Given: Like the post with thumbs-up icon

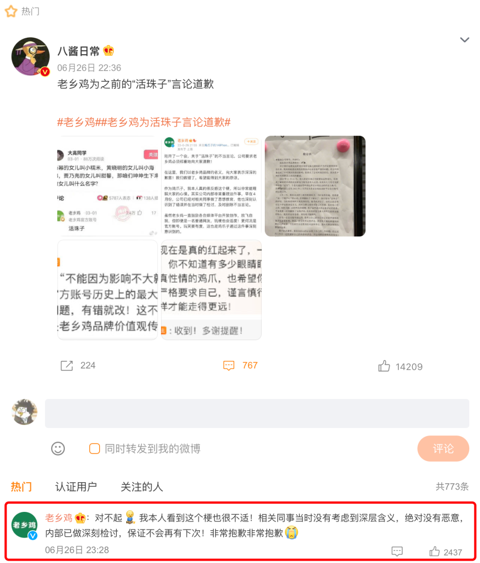Looking at the screenshot, I should click(x=384, y=366).
